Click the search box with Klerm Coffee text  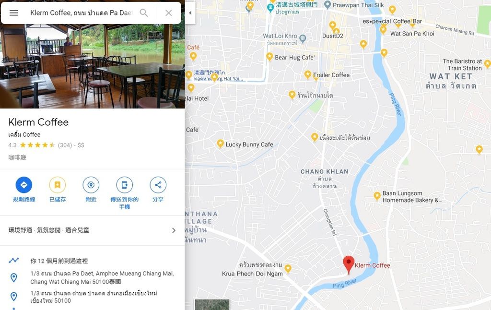[x=81, y=13]
